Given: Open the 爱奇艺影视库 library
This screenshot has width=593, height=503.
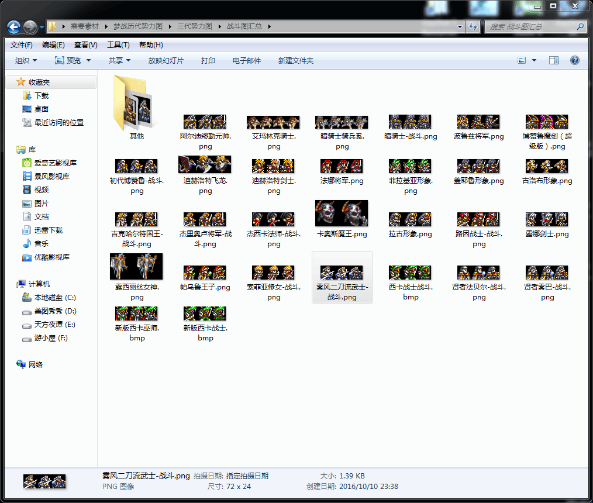Looking at the screenshot, I should coord(55,163).
